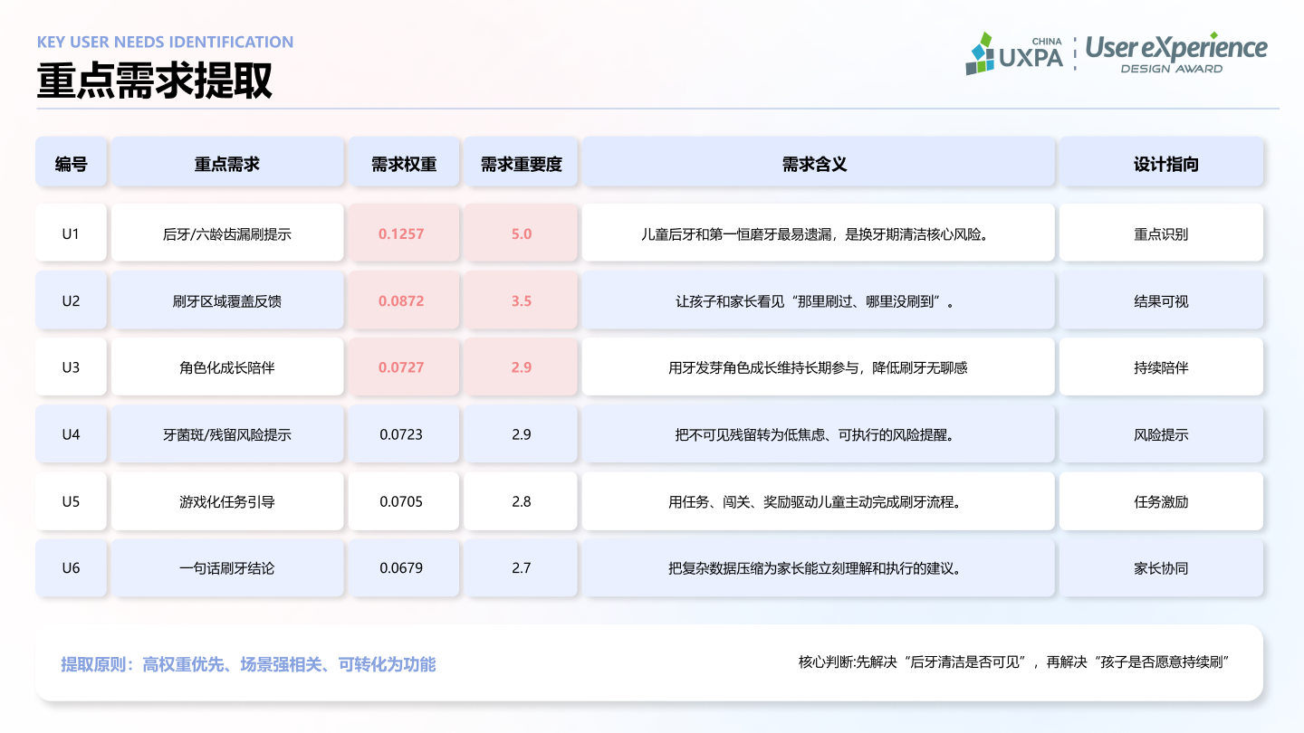Click the U4 row number cell
The width and height of the screenshot is (1304, 733).
[72, 434]
